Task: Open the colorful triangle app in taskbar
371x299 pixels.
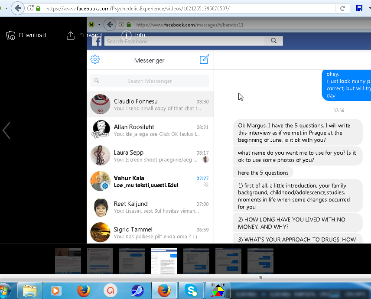Action: click(x=218, y=290)
